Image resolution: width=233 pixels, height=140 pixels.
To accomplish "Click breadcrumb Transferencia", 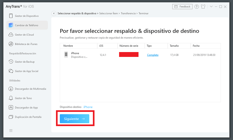I will tap(128, 13).
